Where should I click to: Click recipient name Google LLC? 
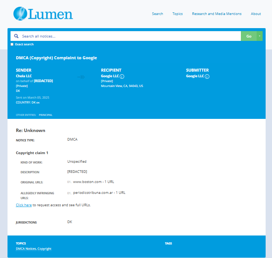pyautogui.click(x=110, y=76)
